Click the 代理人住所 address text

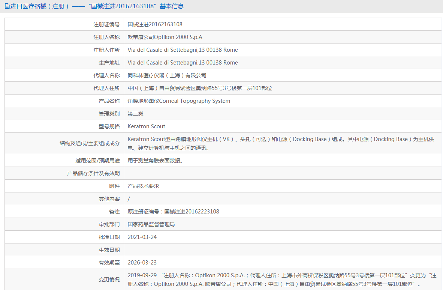coord(200,88)
